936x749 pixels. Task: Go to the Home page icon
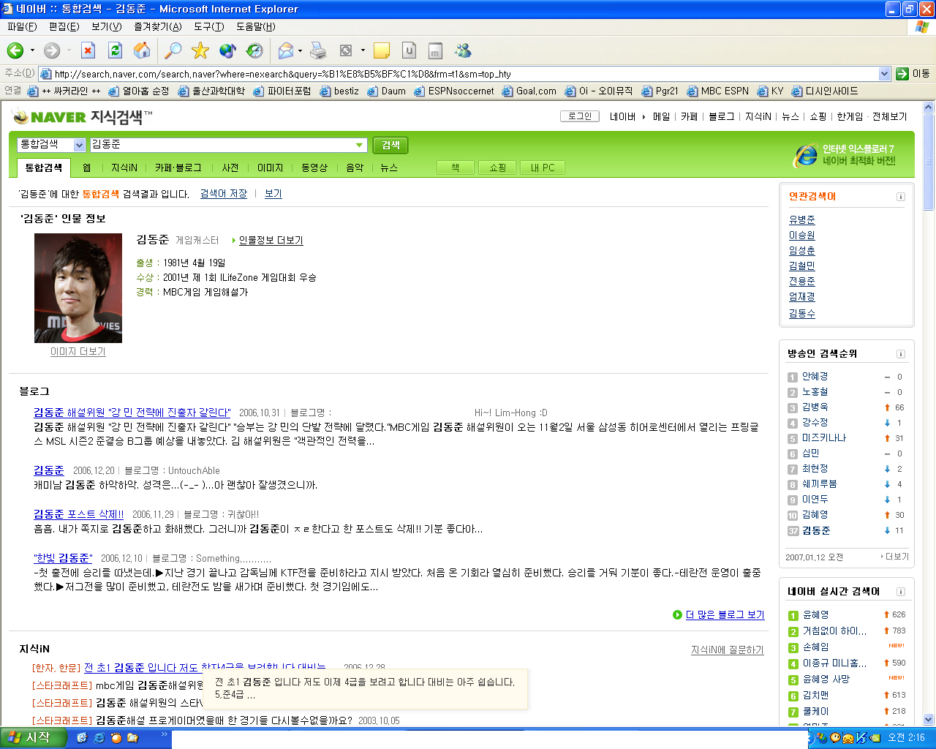[142, 50]
